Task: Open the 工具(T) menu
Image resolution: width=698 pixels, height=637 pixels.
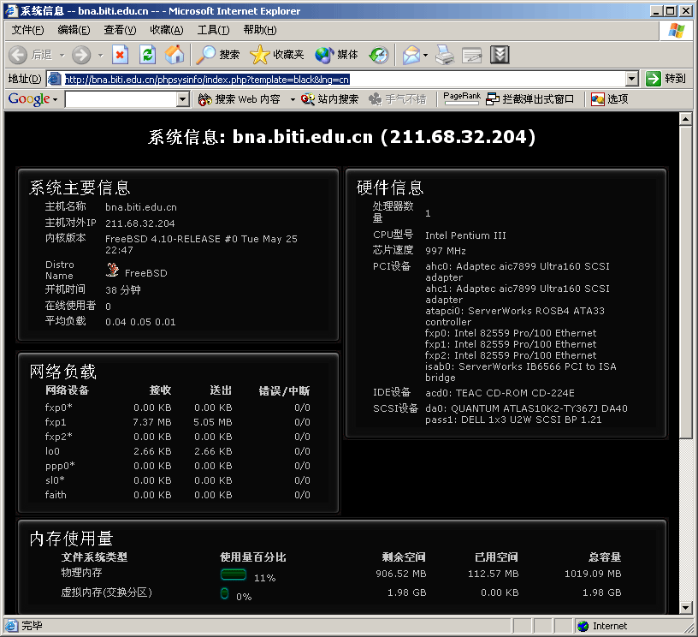Action: click(x=214, y=30)
